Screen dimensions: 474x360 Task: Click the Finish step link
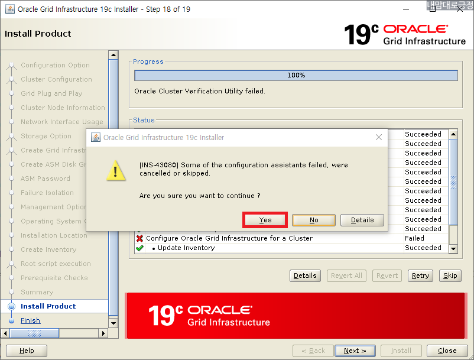pyautogui.click(x=30, y=320)
